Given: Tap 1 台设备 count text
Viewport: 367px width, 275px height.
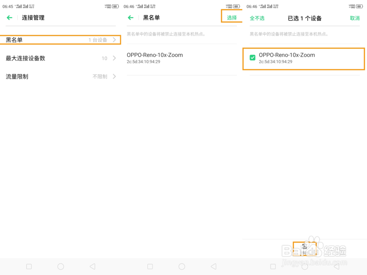Looking at the screenshot, I should [x=98, y=40].
